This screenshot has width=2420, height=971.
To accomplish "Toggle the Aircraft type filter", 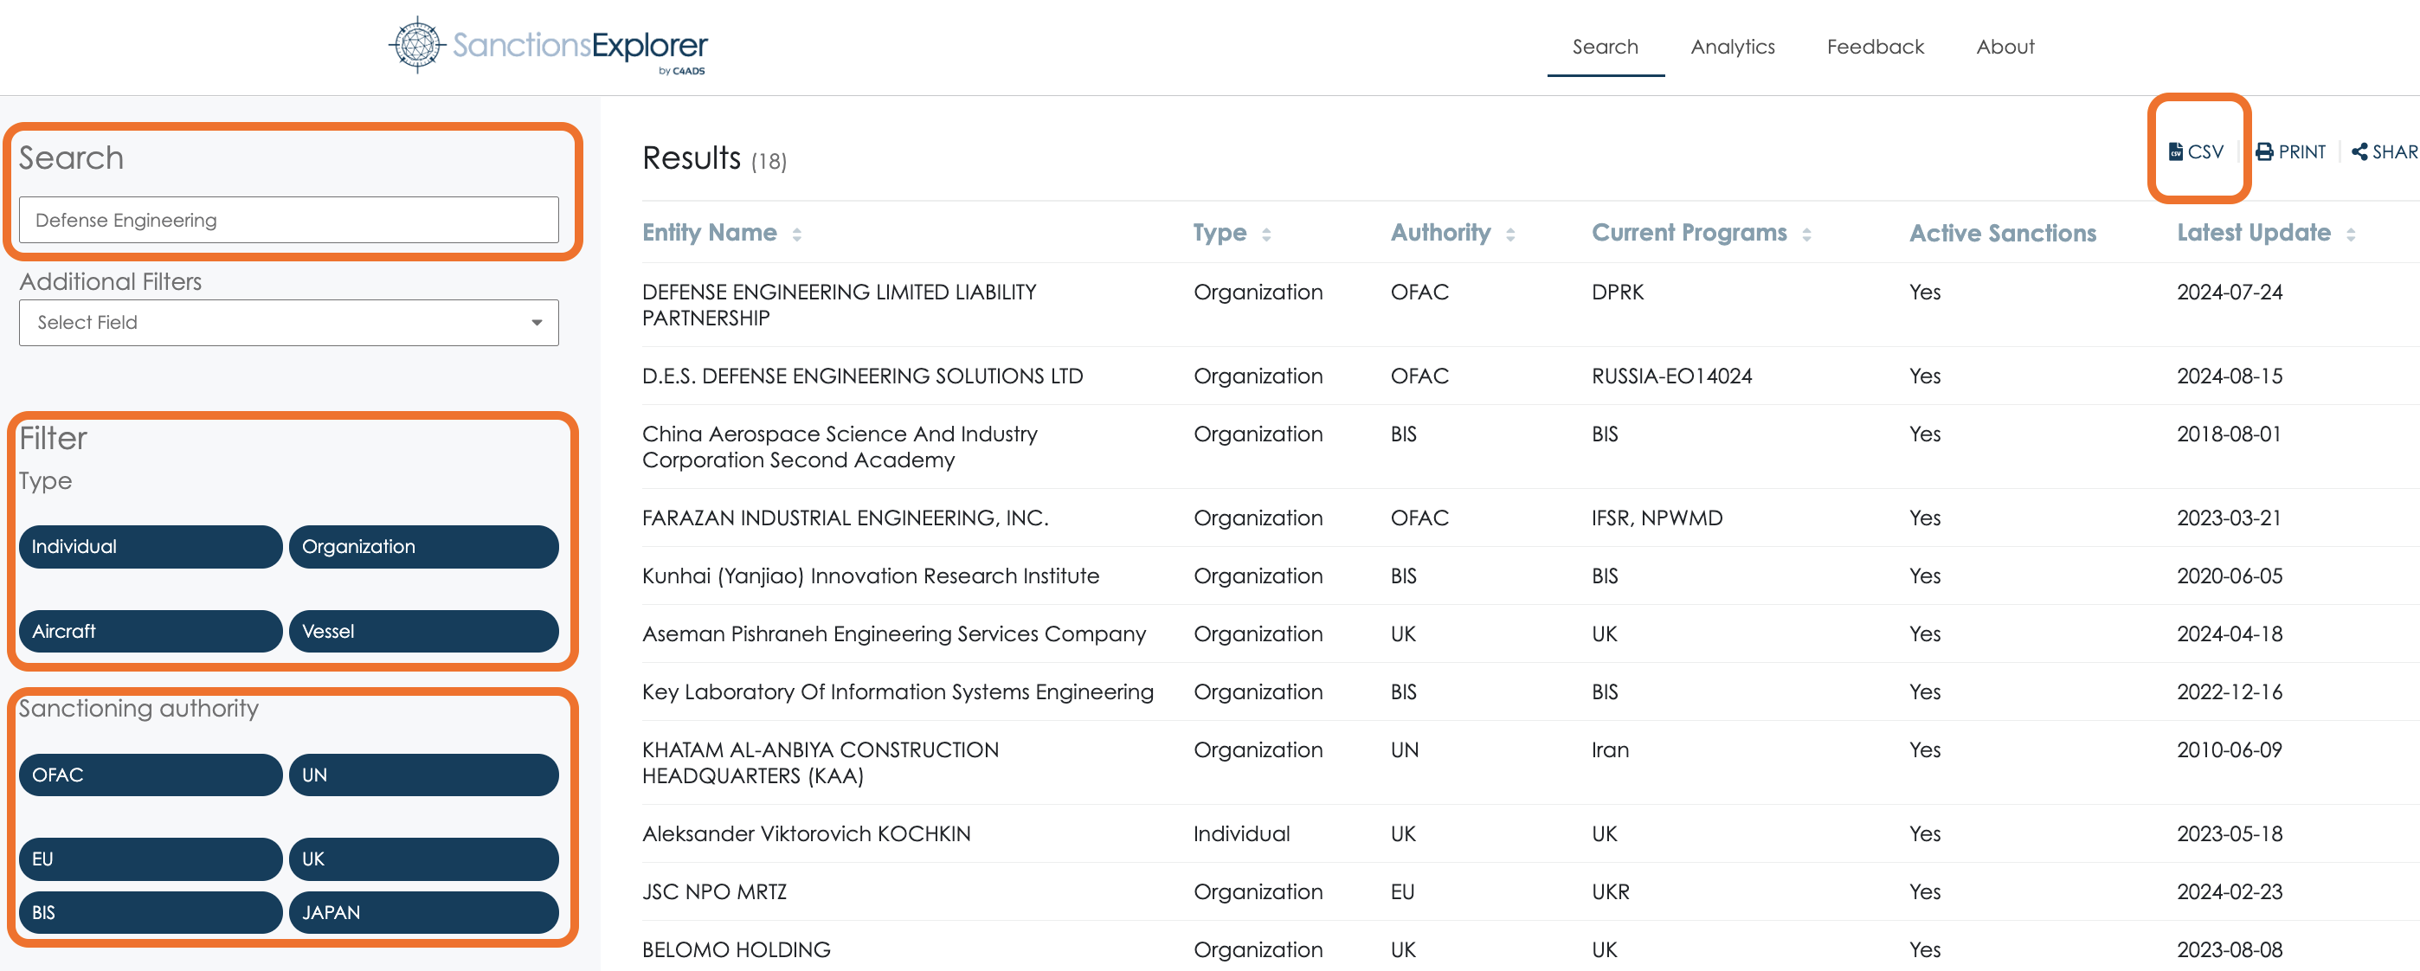I will pyautogui.click(x=151, y=631).
